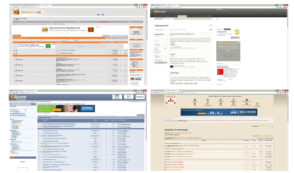Screen dimensions: 294x173
Task: Select the 'stellensuche' tab in dasauge navigation
Action: click(x=182, y=16)
